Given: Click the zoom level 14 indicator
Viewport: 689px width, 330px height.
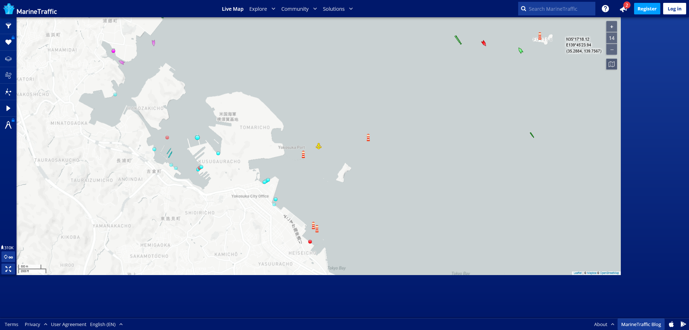Looking at the screenshot, I should coord(611,38).
